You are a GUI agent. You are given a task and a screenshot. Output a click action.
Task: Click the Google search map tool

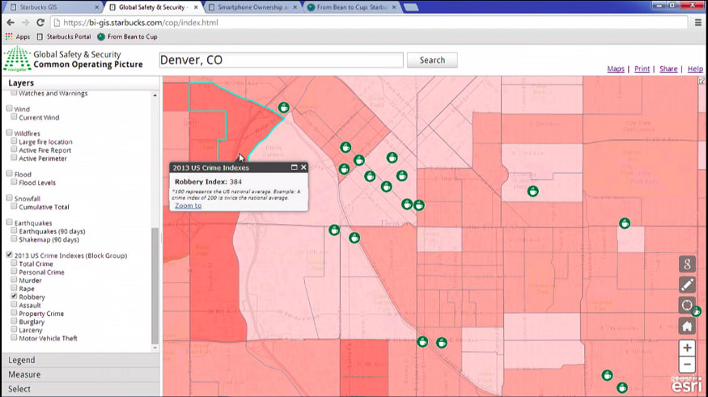pyautogui.click(x=687, y=264)
